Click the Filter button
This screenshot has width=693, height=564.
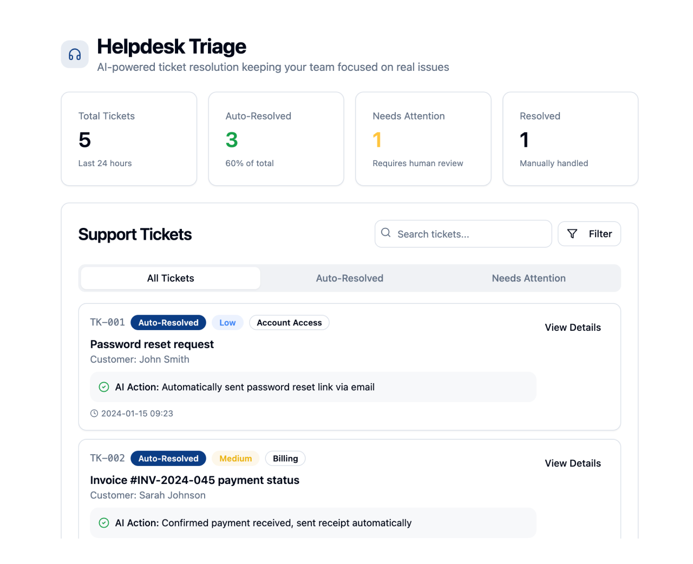(589, 234)
